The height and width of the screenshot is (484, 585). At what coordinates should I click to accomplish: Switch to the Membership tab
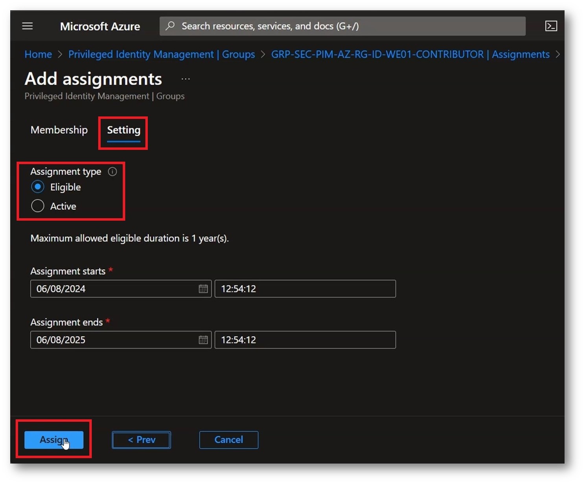(x=59, y=130)
